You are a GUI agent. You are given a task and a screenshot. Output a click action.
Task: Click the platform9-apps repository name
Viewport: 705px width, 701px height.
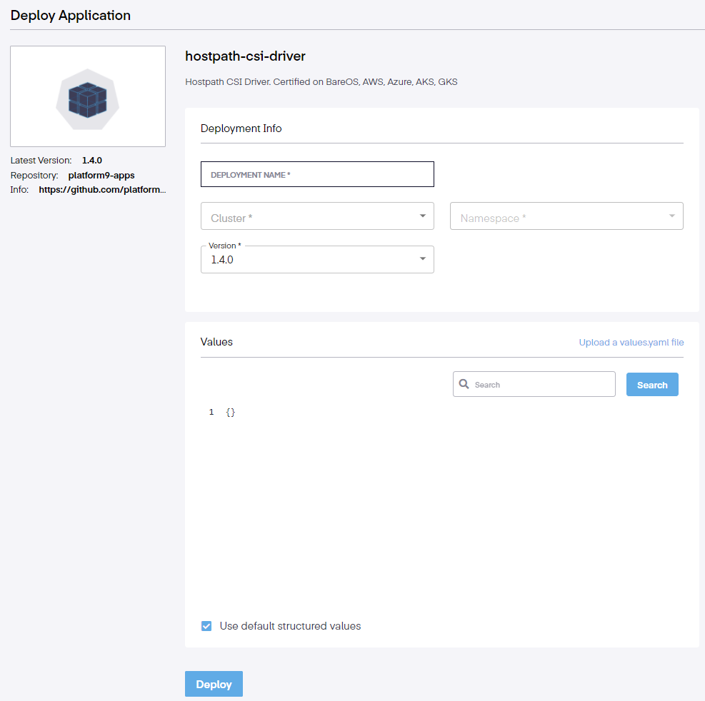click(x=101, y=175)
